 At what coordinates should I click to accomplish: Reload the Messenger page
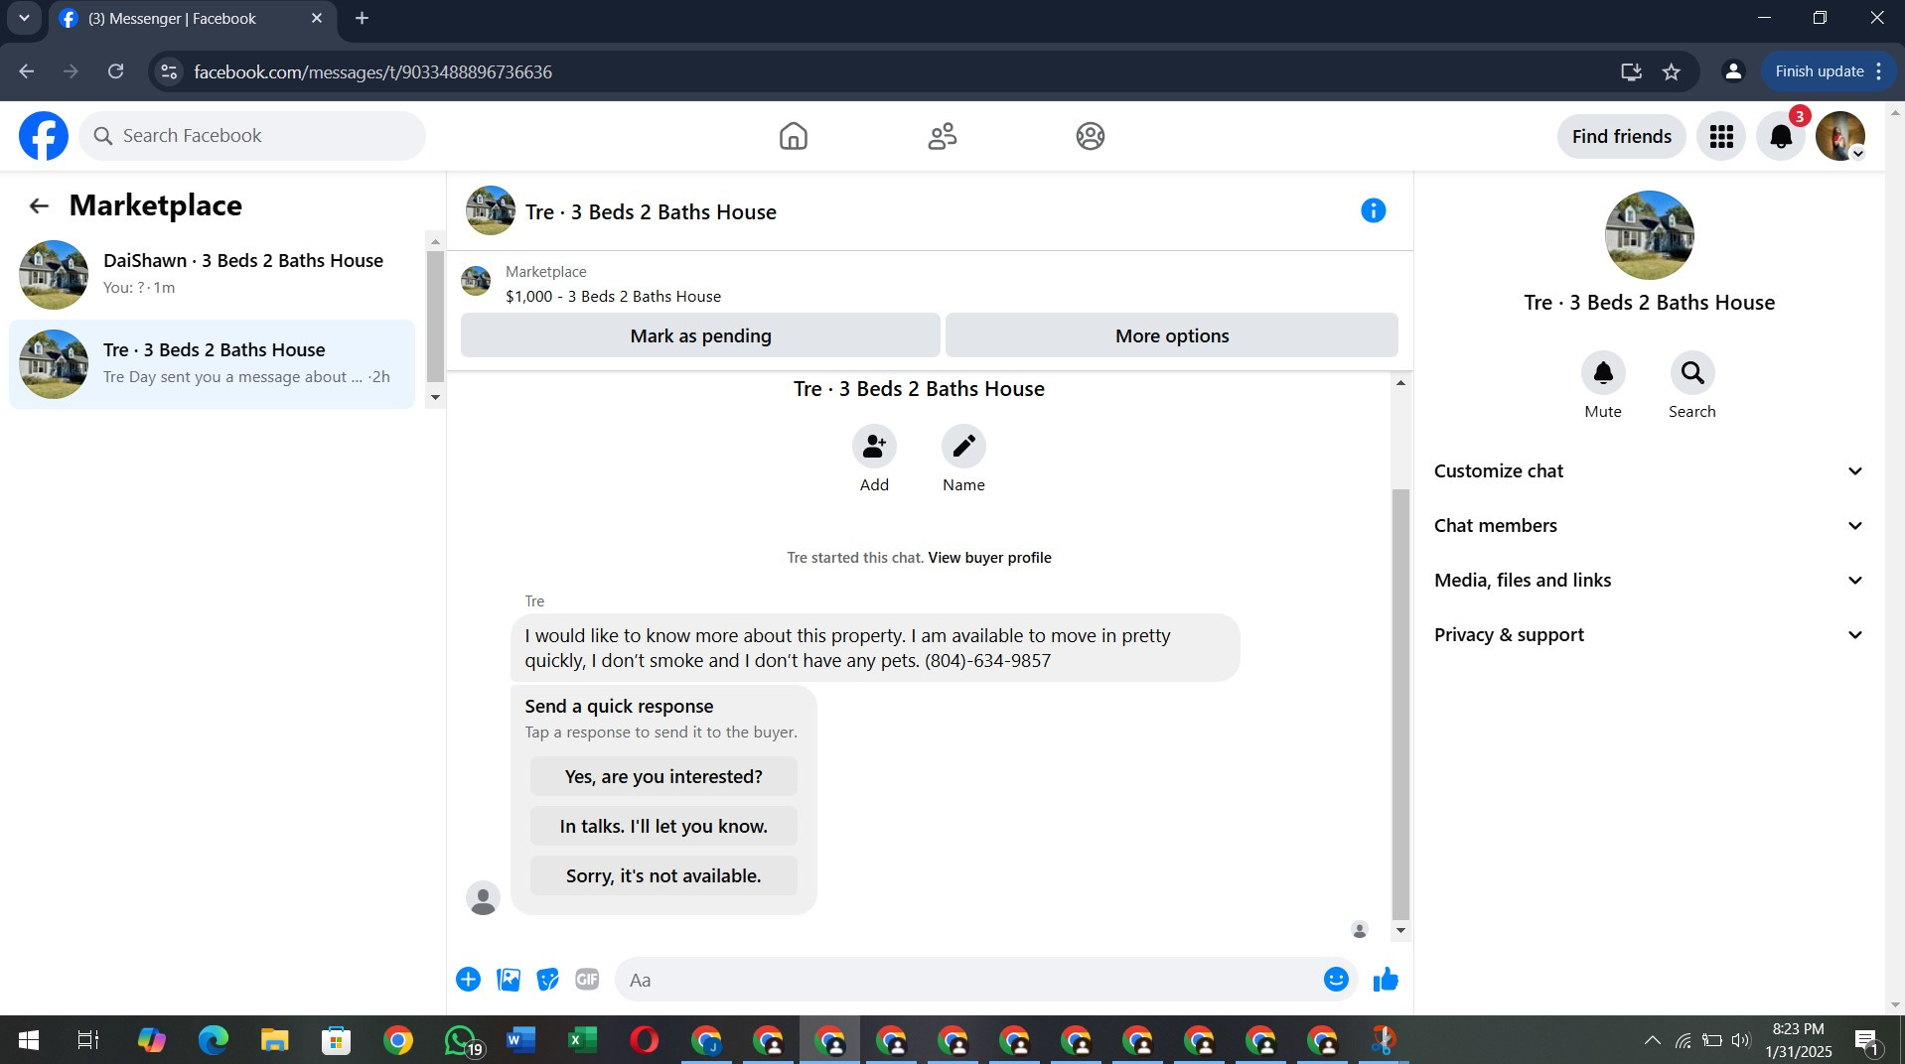116,71
